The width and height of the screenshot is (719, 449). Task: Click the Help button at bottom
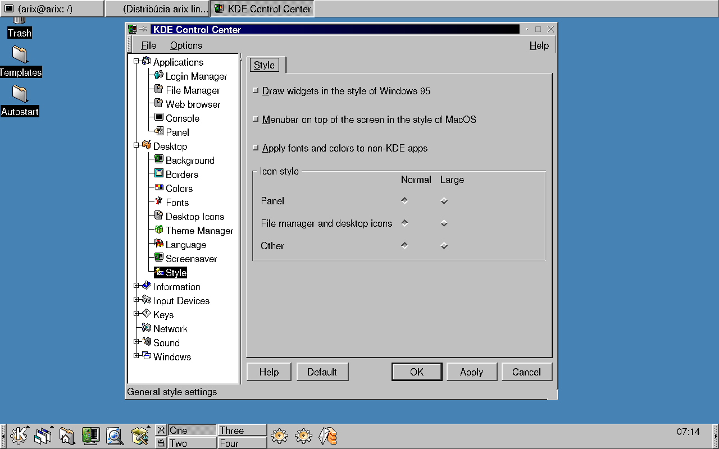[x=269, y=372]
